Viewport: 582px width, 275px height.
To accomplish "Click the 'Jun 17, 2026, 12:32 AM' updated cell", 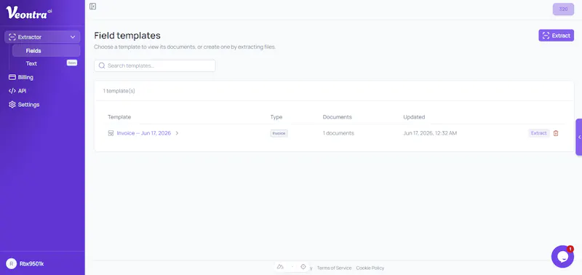I will coord(430,133).
